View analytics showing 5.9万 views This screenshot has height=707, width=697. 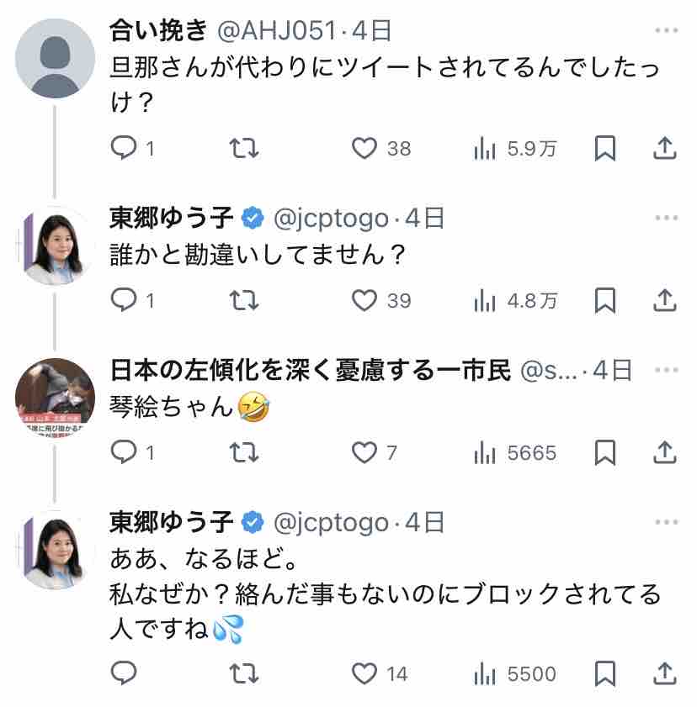[485, 149]
